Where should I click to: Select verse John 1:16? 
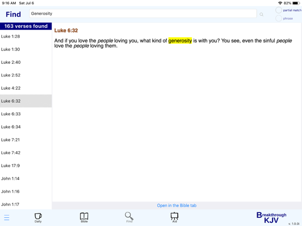point(26,192)
